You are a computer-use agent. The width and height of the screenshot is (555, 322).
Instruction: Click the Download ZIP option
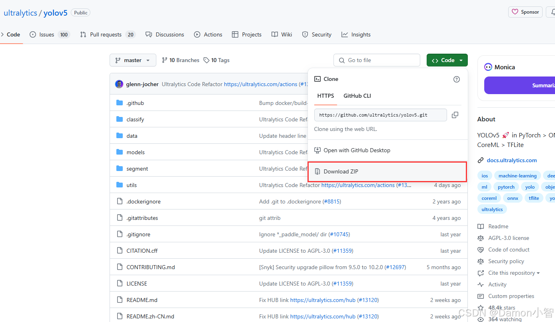[x=387, y=171]
